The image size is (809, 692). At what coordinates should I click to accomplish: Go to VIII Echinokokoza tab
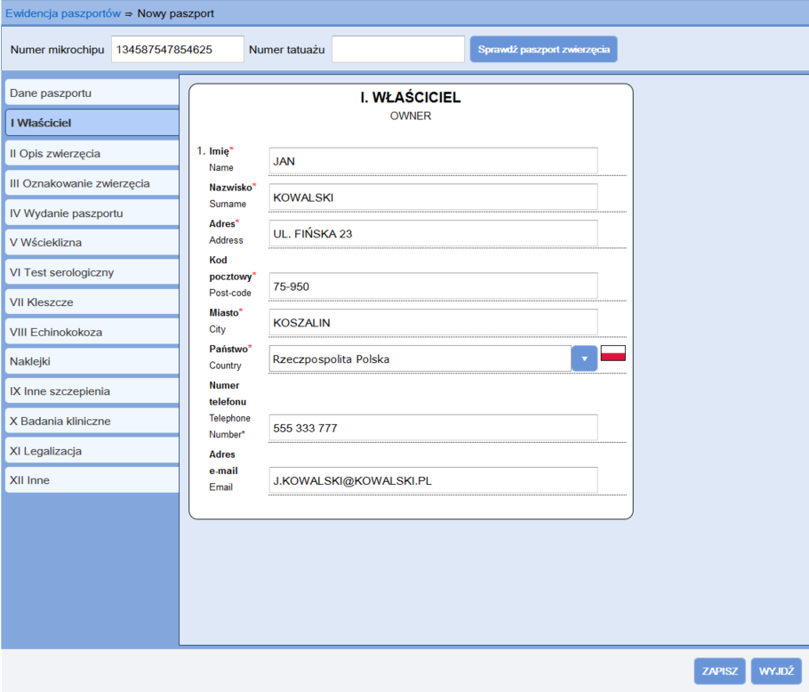(92, 333)
